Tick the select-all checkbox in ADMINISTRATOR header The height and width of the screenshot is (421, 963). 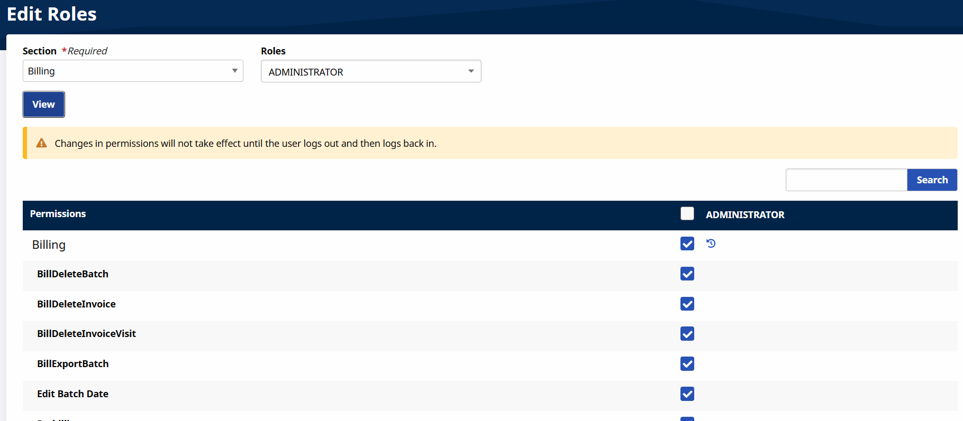(687, 213)
